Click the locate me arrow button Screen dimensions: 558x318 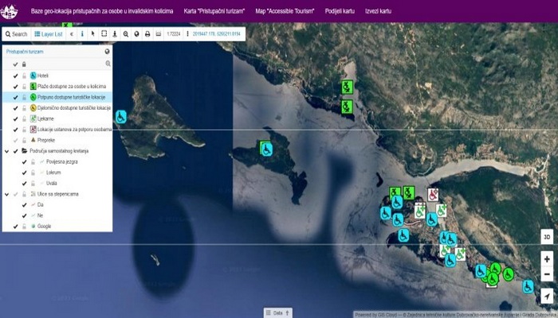[546, 296]
